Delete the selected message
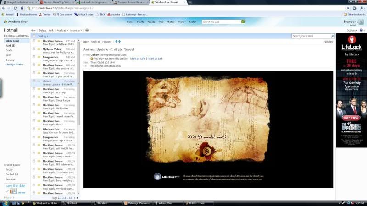This screenshot has height=206, width=367. 43,30
